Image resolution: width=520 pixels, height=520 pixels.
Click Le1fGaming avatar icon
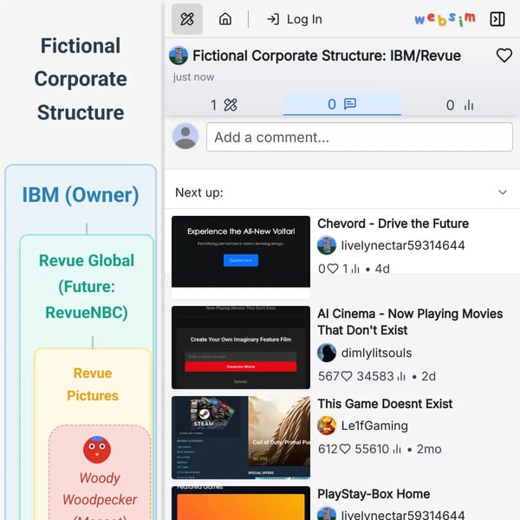[x=327, y=426]
